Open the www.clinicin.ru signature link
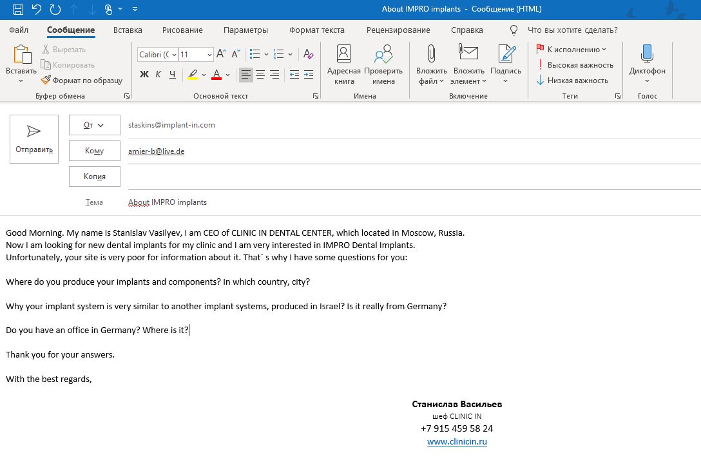701x469 pixels. [x=457, y=442]
